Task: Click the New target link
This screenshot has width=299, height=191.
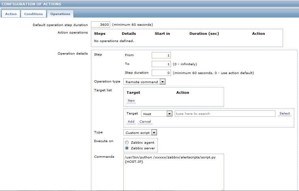Action: tap(131, 101)
